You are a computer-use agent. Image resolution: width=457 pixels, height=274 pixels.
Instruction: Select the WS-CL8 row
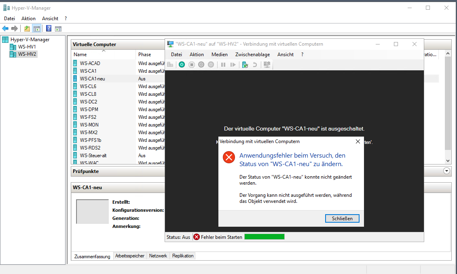[118, 94]
